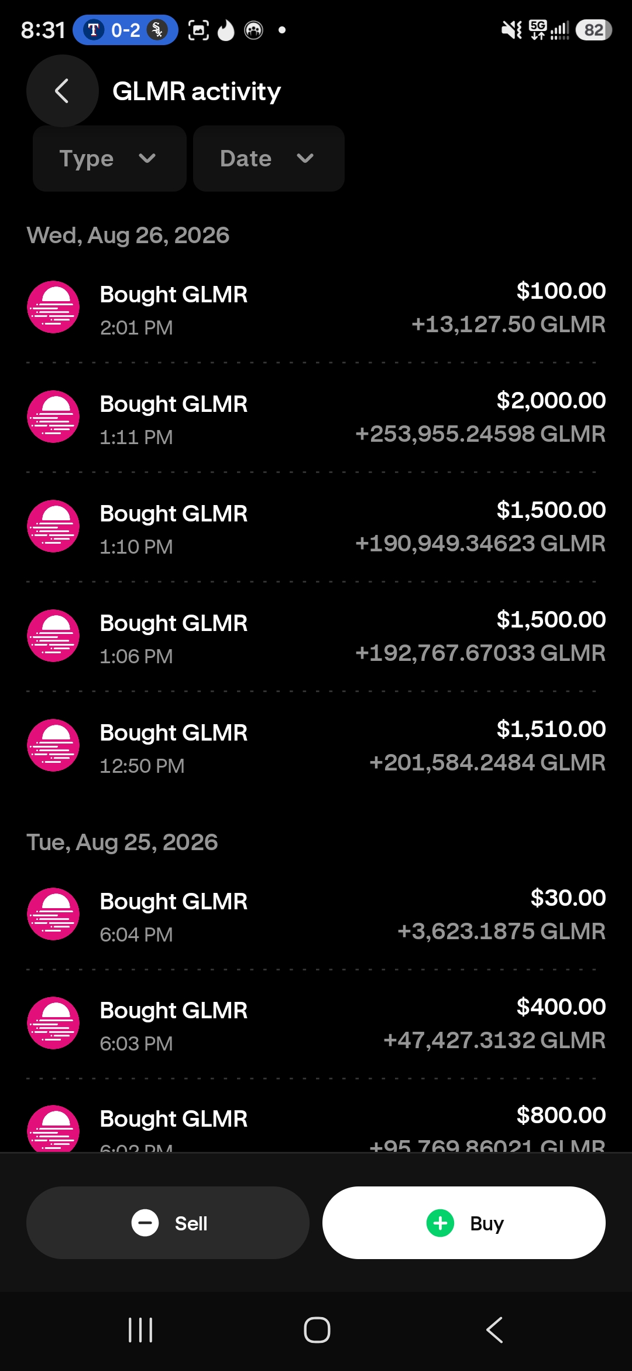The height and width of the screenshot is (1371, 632).
Task: Open the $400.00 Bought GLMR transaction
Action: point(316,1024)
